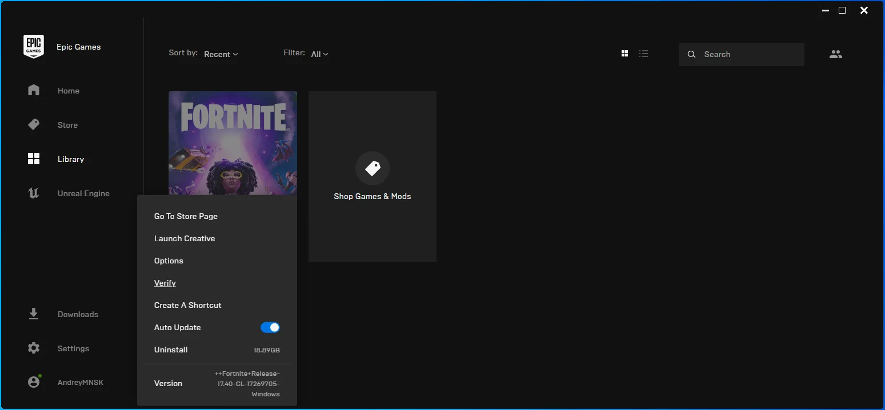Click the AndreyMNSK profile avatar icon
This screenshot has width=885, height=410.
[x=34, y=381]
